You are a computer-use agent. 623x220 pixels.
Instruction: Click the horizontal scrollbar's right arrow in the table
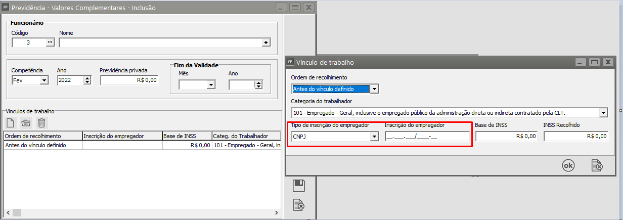click(x=276, y=212)
